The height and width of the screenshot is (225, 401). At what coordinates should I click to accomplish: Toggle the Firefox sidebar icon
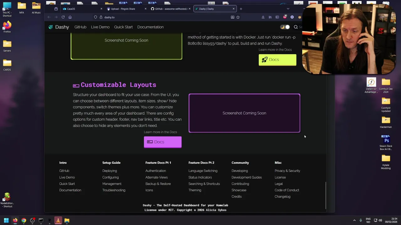(277, 17)
